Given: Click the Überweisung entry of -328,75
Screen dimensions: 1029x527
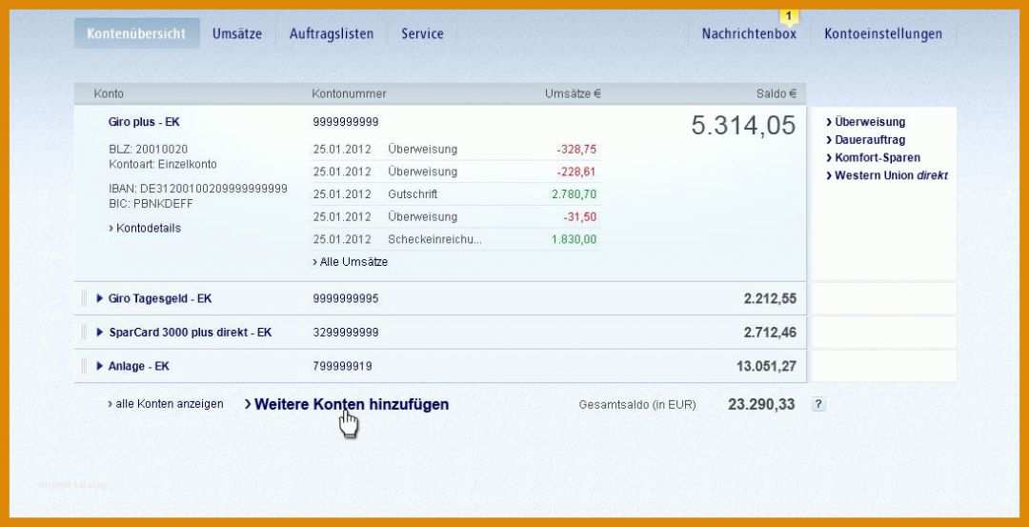Looking at the screenshot, I should [x=456, y=150].
